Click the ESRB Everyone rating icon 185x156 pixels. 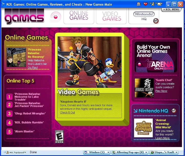pyautogui.click(x=59, y=136)
